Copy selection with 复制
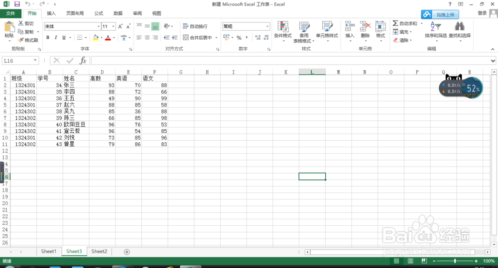This screenshot has width=498, height=268. [x=26, y=32]
